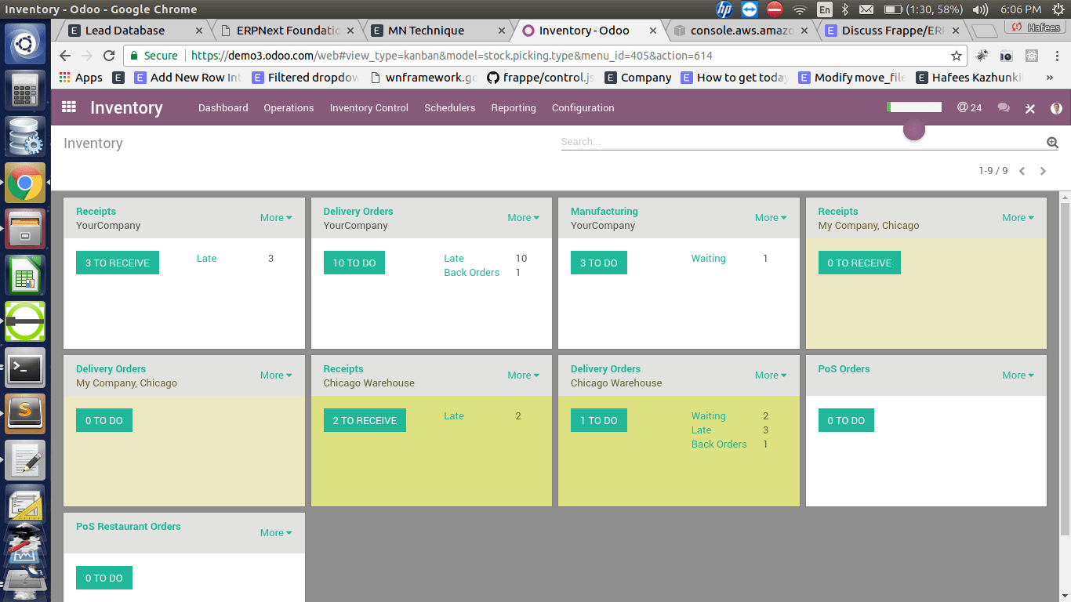The width and height of the screenshot is (1071, 602).
Task: Click the magnifier icon beside Odoo search
Action: point(1052,142)
